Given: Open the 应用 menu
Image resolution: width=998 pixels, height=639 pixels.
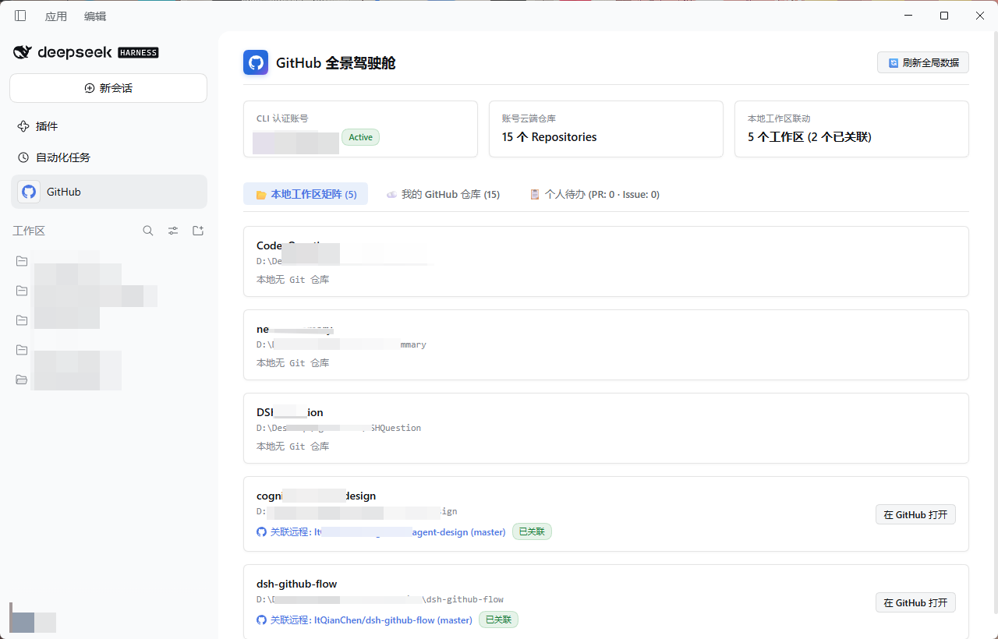Looking at the screenshot, I should (x=56, y=16).
